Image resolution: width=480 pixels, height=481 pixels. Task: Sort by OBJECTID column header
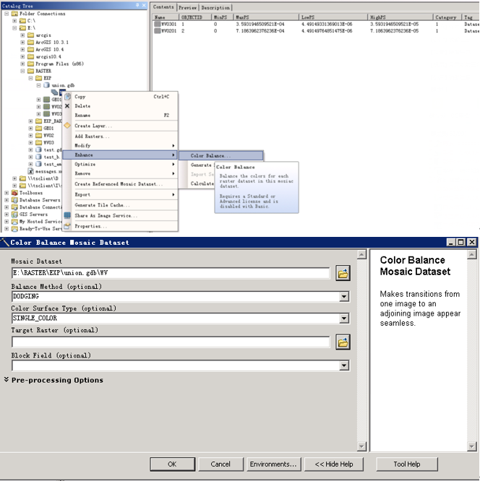[x=195, y=17]
